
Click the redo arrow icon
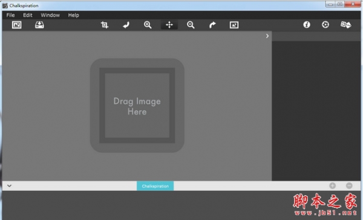212,25
